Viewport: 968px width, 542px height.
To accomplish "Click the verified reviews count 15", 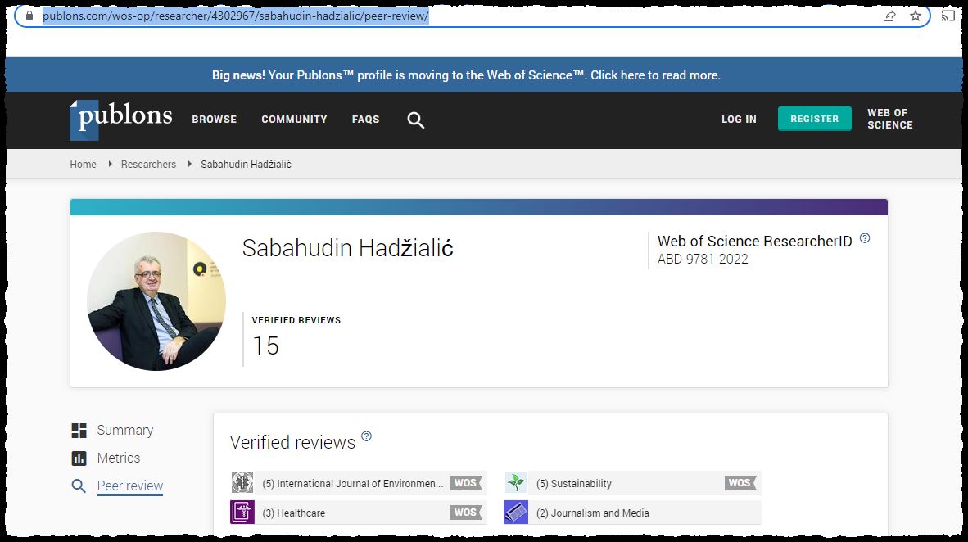I will (x=266, y=346).
